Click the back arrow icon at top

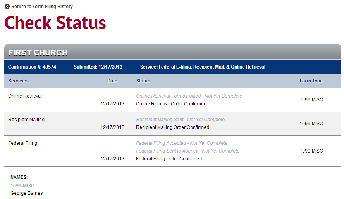[x=7, y=7]
